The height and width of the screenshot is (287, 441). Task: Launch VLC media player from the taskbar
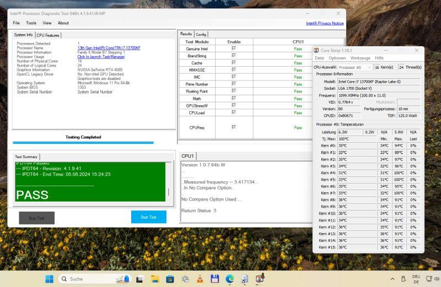[200, 279]
